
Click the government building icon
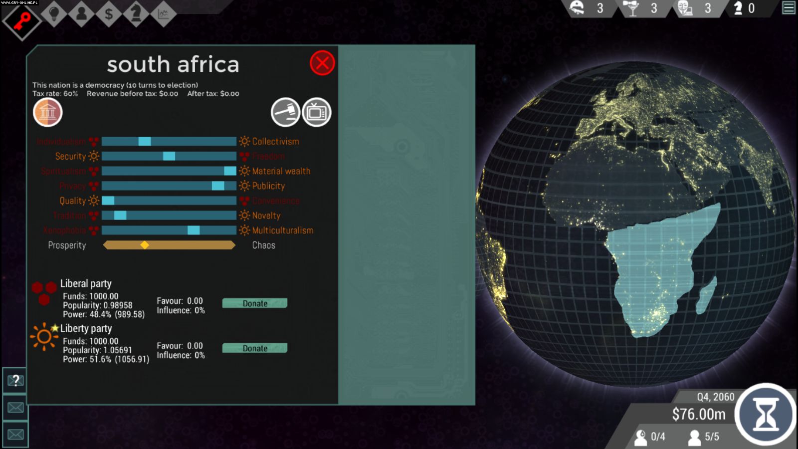[48, 112]
